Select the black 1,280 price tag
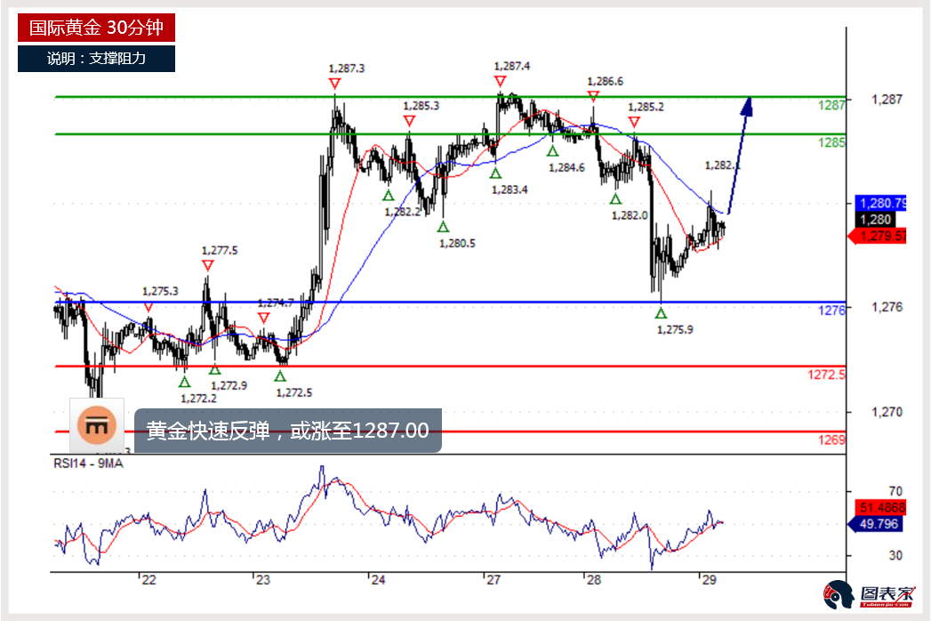This screenshot has width=931, height=621. 875,219
